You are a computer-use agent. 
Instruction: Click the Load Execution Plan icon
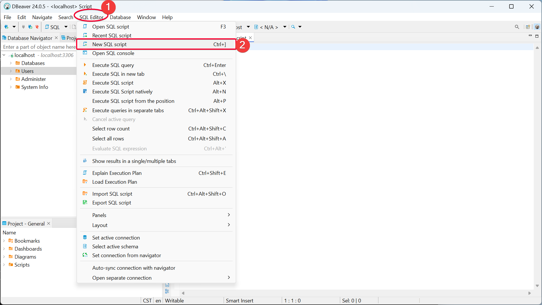[x=85, y=182]
